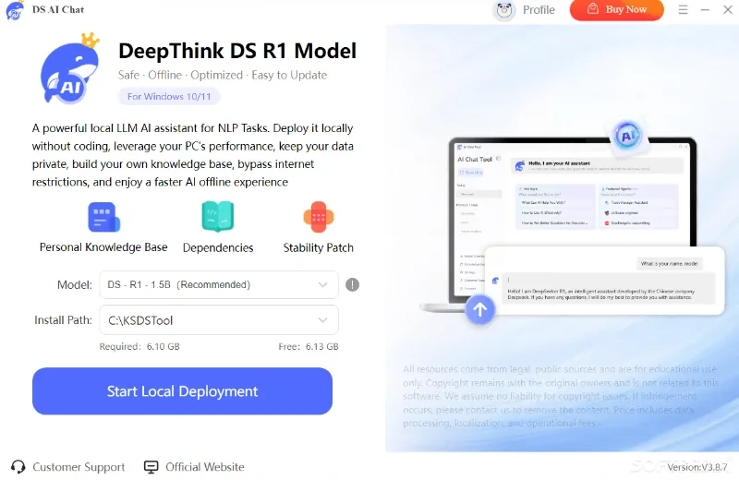Click the Official Website monitor icon

point(151,467)
